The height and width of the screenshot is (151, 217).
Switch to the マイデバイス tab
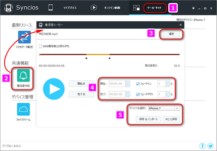[70, 8]
